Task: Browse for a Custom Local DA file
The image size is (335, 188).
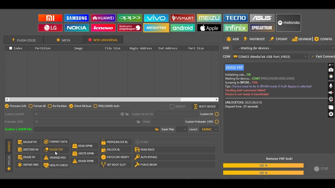Action: click(x=127, y=114)
